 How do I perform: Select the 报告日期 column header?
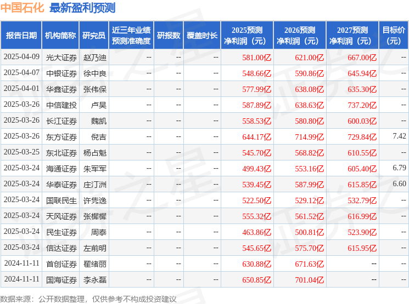click(21, 36)
